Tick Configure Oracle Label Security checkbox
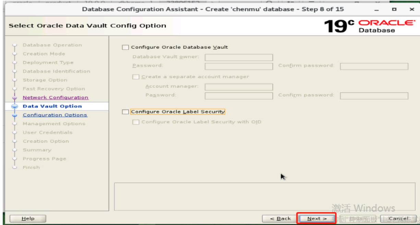The height and width of the screenshot is (225, 420). tap(125, 112)
